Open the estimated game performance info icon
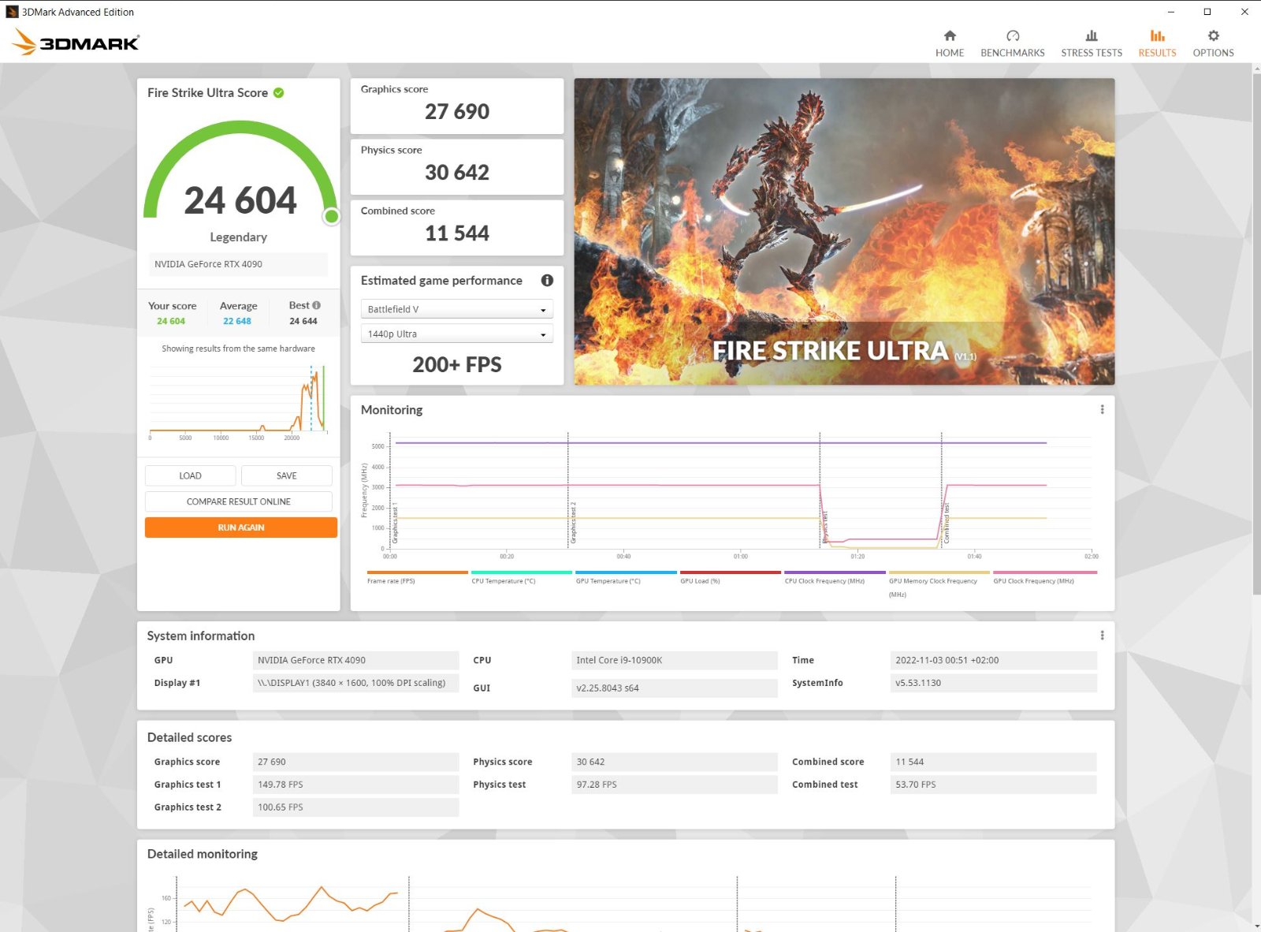Image resolution: width=1261 pixels, height=932 pixels. [x=547, y=281]
